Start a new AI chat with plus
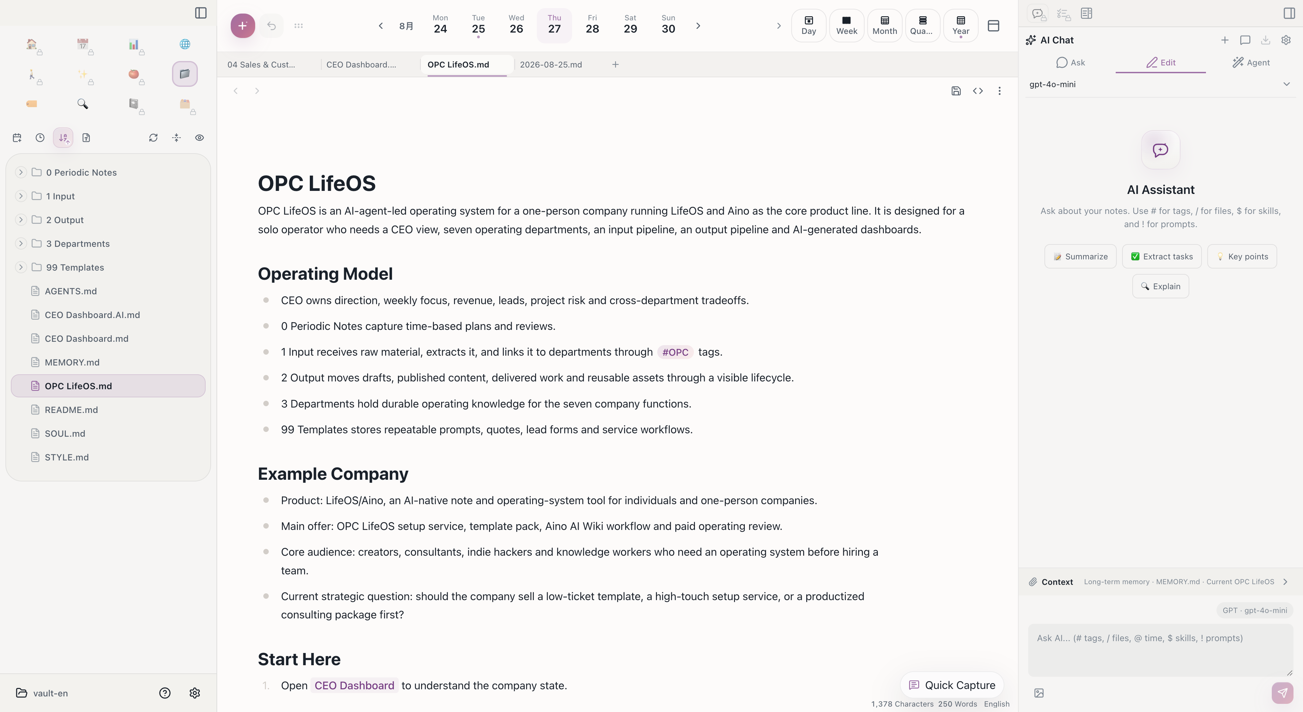 point(1225,40)
